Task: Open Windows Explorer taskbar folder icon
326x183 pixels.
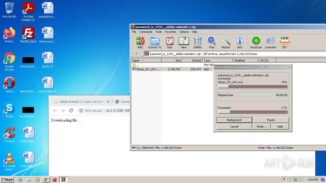Action: [29, 180]
